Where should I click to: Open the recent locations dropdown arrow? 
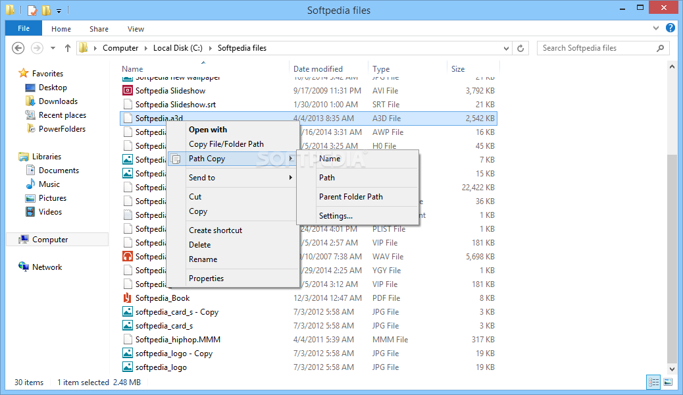coord(53,48)
